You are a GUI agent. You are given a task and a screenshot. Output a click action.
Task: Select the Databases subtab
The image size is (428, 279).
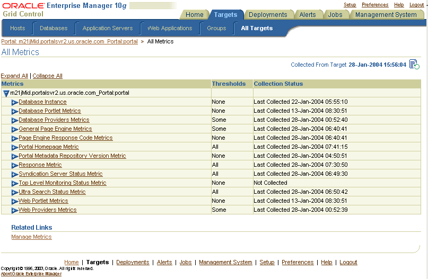pyautogui.click(x=54, y=28)
